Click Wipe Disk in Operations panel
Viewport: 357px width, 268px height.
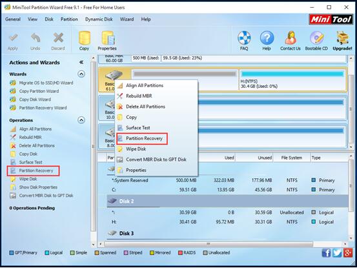pyautogui.click(x=24, y=179)
